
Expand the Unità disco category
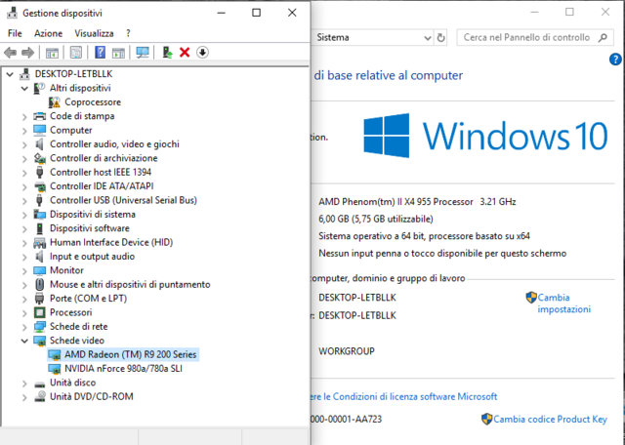pyautogui.click(x=24, y=383)
